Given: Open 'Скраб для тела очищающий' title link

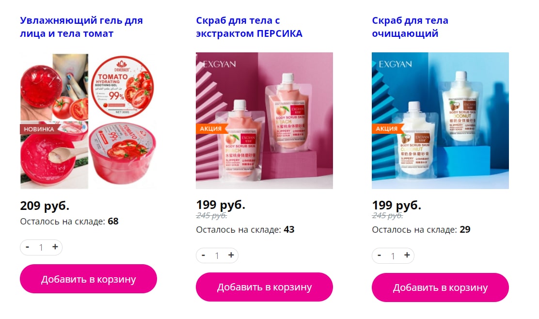Looking at the screenshot, I should pyautogui.click(x=410, y=27).
